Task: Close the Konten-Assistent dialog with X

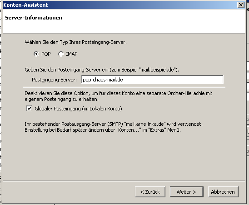Action: pyautogui.click(x=241, y=5)
